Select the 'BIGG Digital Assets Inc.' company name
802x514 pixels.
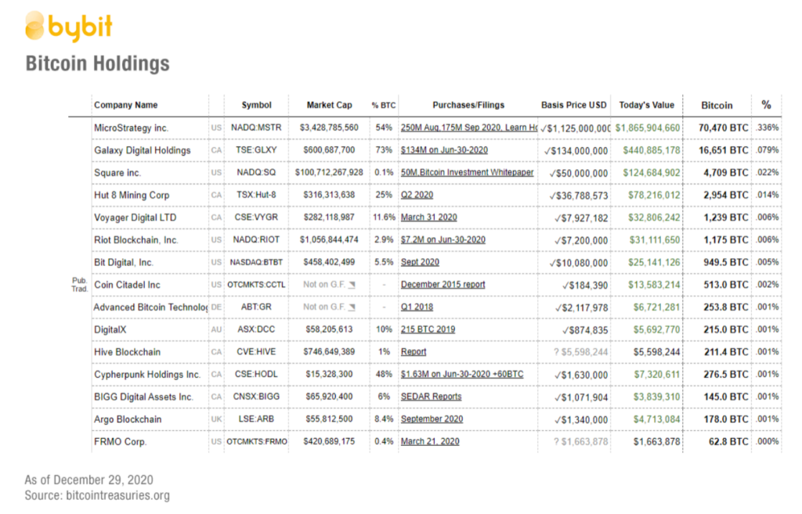(144, 397)
